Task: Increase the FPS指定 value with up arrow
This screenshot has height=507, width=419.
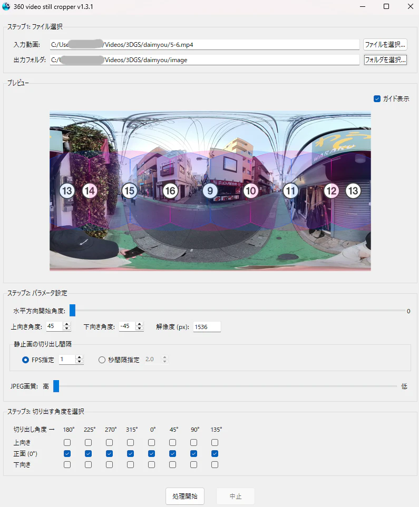Action: [x=80, y=357]
